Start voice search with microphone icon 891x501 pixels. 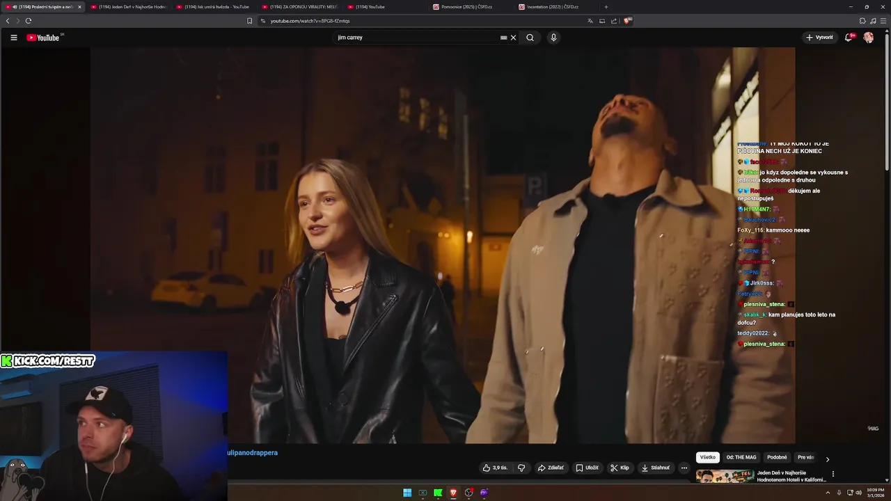553,38
